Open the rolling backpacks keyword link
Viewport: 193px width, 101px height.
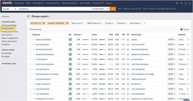(43, 79)
